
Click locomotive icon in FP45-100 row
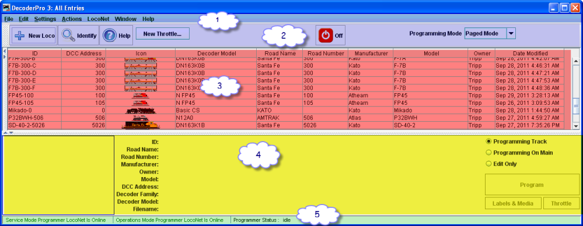pyautogui.click(x=141, y=96)
